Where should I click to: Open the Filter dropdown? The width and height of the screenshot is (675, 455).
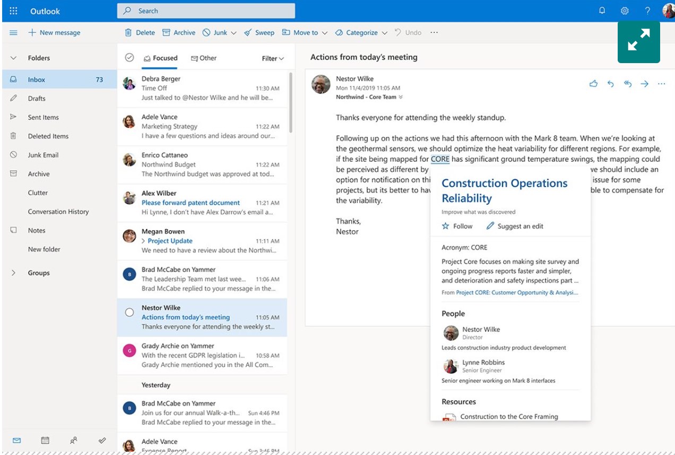coord(273,58)
